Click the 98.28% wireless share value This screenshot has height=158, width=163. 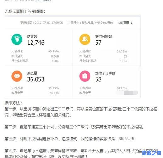(x=122, y=88)
